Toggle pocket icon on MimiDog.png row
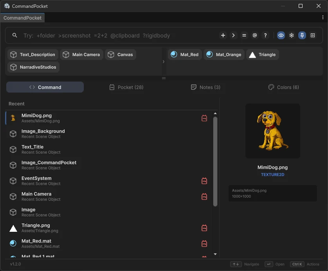Image resolution: width=328 pixels, height=271 pixels. (x=204, y=118)
